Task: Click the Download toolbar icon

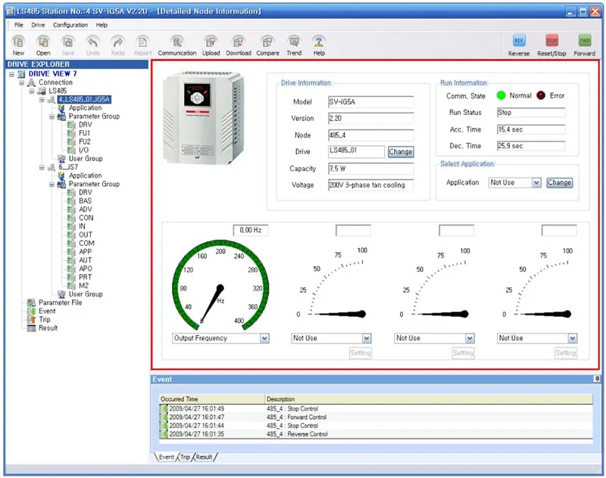Action: 238,42
